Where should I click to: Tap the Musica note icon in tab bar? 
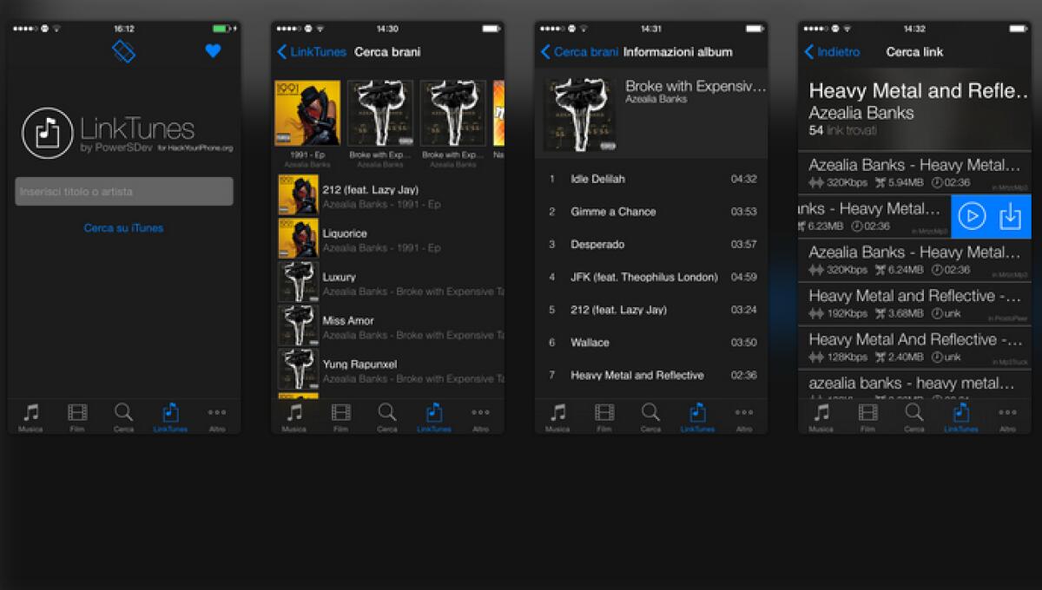[x=30, y=414]
